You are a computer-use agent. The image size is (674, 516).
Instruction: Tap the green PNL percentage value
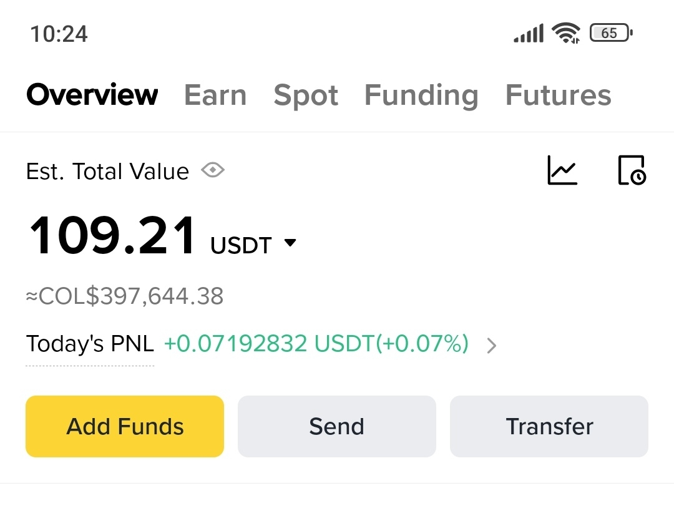pos(316,344)
